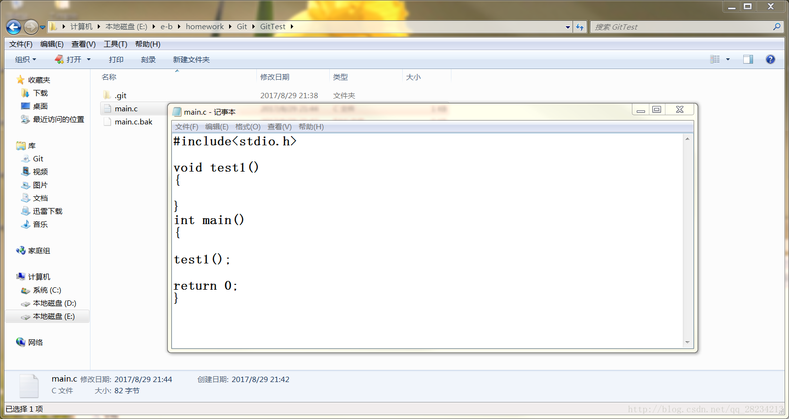Open the address bar history dropdown
This screenshot has height=419, width=789.
pos(568,27)
